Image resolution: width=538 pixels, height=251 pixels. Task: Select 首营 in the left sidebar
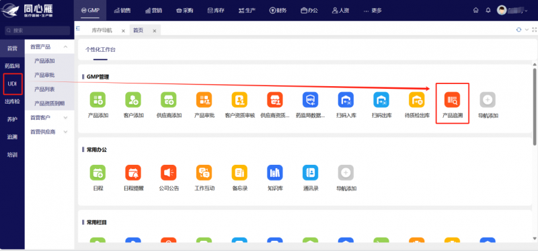pyautogui.click(x=12, y=48)
